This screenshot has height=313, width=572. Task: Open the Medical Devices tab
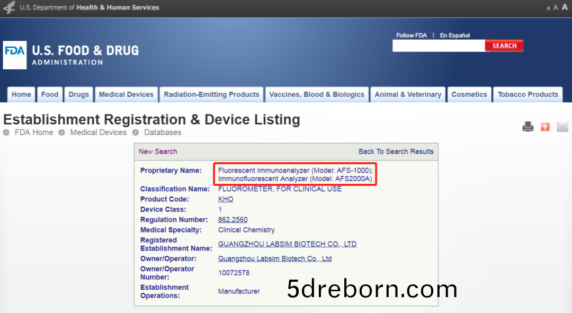click(126, 95)
